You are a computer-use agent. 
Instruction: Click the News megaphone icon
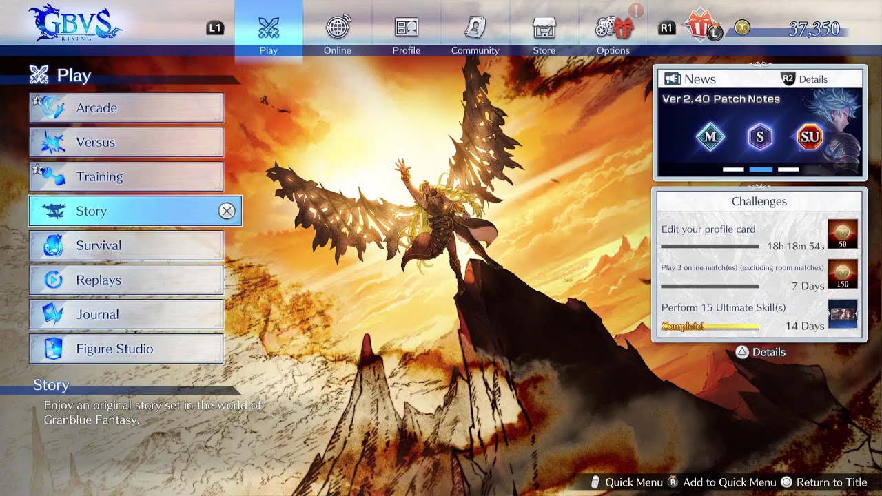click(x=673, y=79)
